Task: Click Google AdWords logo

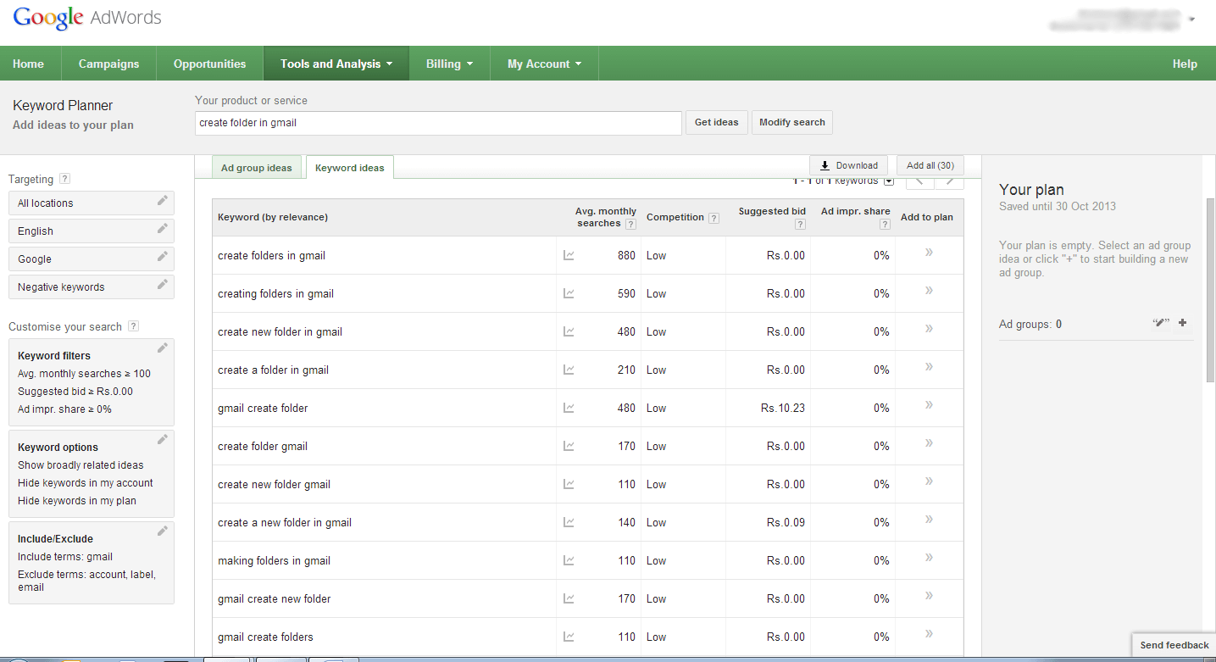Action: pos(86,18)
